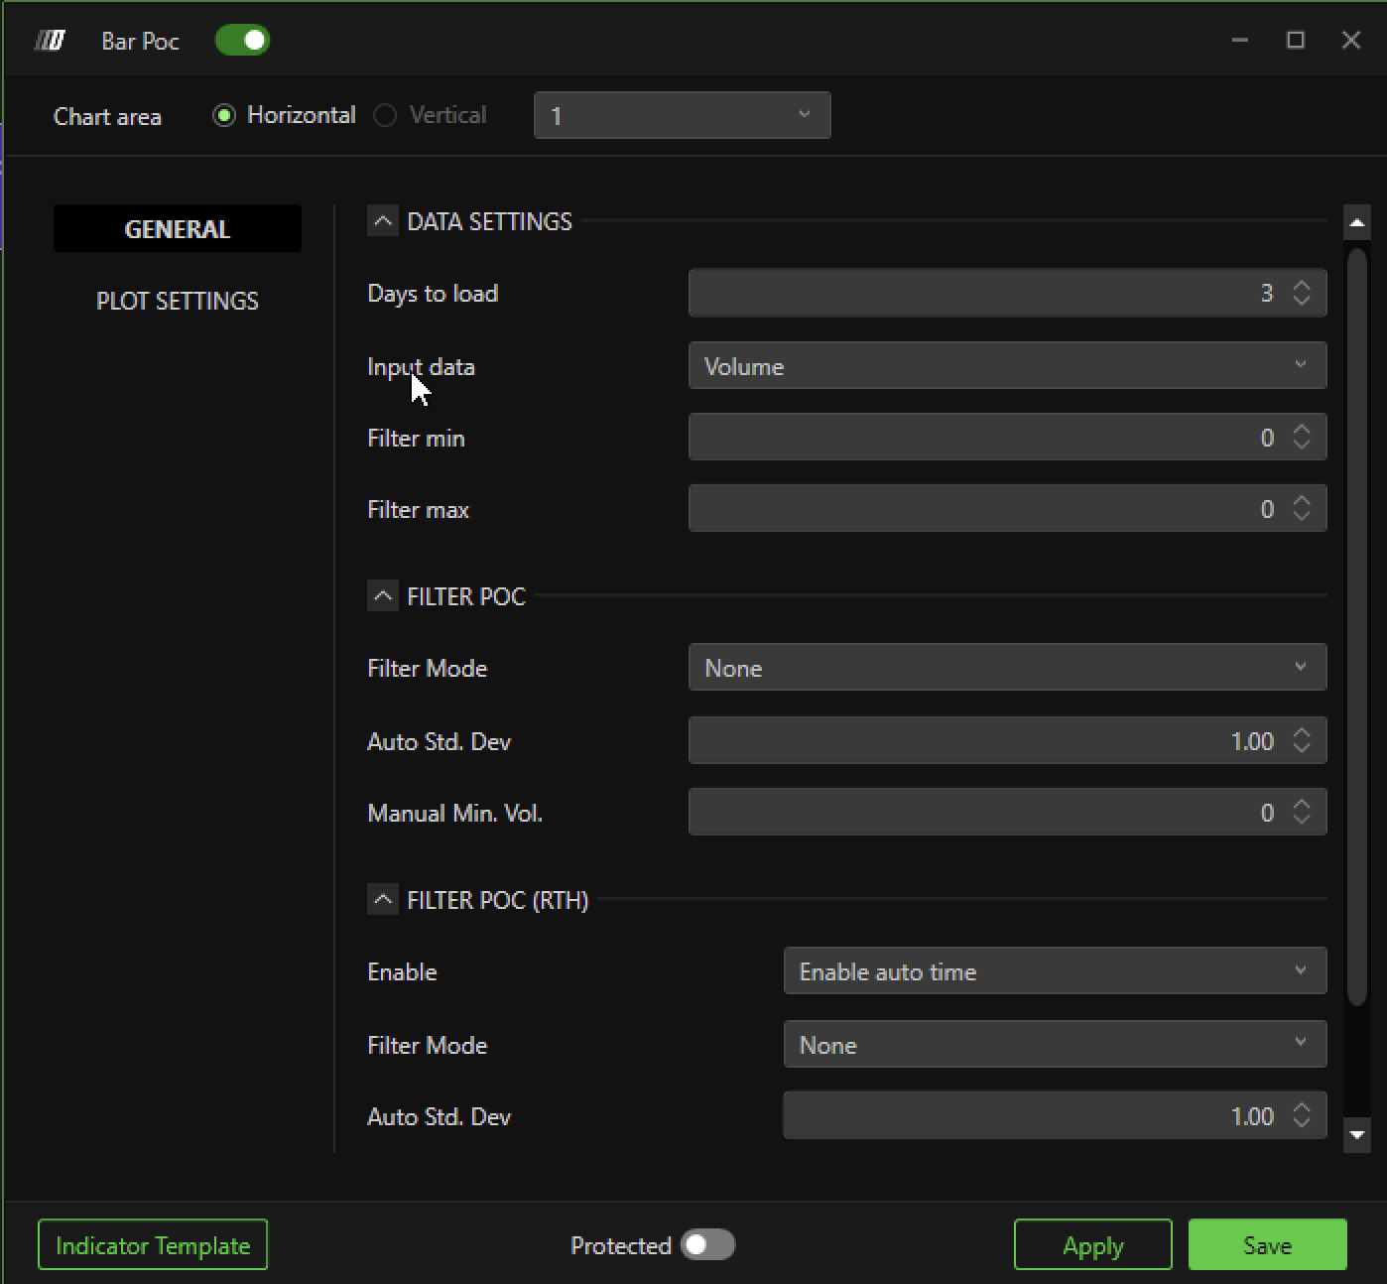This screenshot has width=1387, height=1284.
Task: Collapse the FILTER POC (RTH) section
Action: [x=382, y=900]
